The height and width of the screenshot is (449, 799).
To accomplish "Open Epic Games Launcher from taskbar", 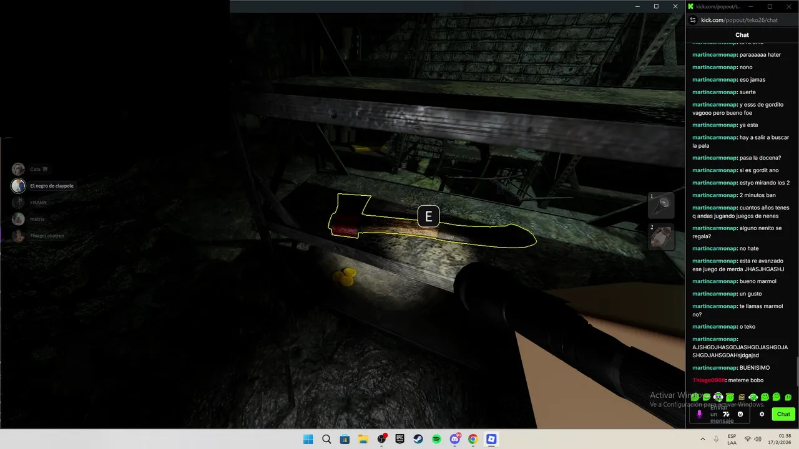I will (x=399, y=439).
